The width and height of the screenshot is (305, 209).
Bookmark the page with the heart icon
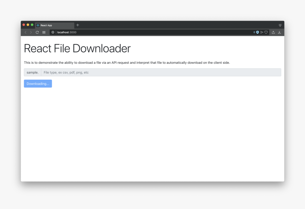(x=266, y=32)
